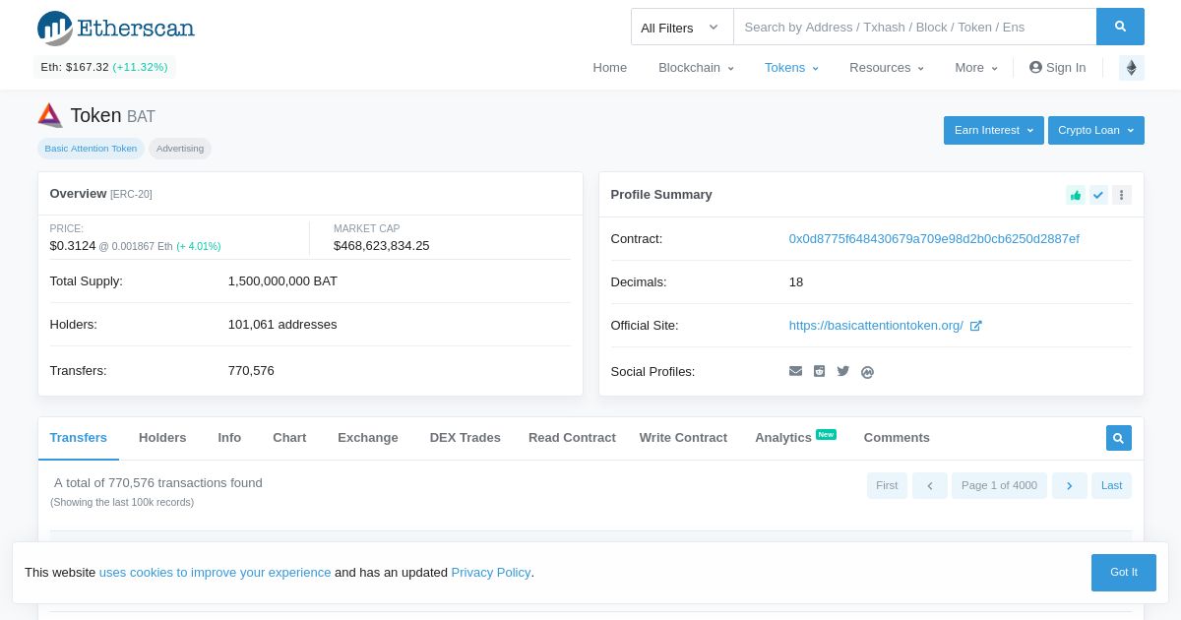Click the total supply 1,500,000,000 BAT
This screenshot has height=620, width=1181.
tap(282, 281)
